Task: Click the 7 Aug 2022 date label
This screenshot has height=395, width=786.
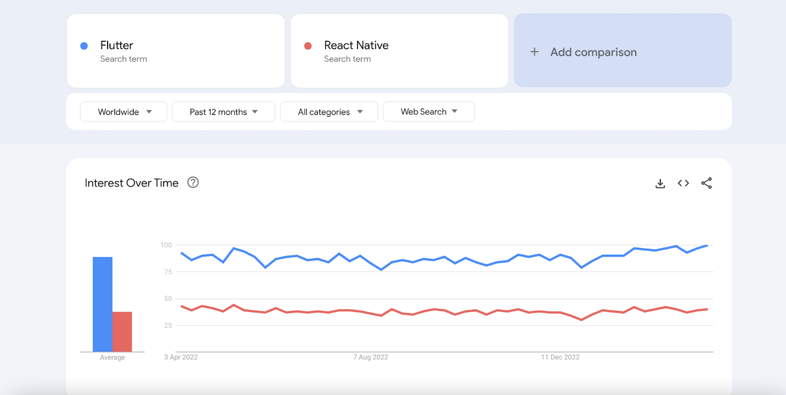Action: tap(370, 357)
